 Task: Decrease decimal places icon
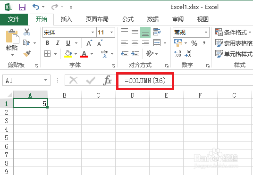[x=188, y=54]
